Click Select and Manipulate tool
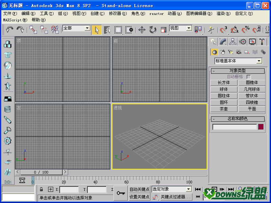The width and height of the screenshot is (271, 203). 211,30
